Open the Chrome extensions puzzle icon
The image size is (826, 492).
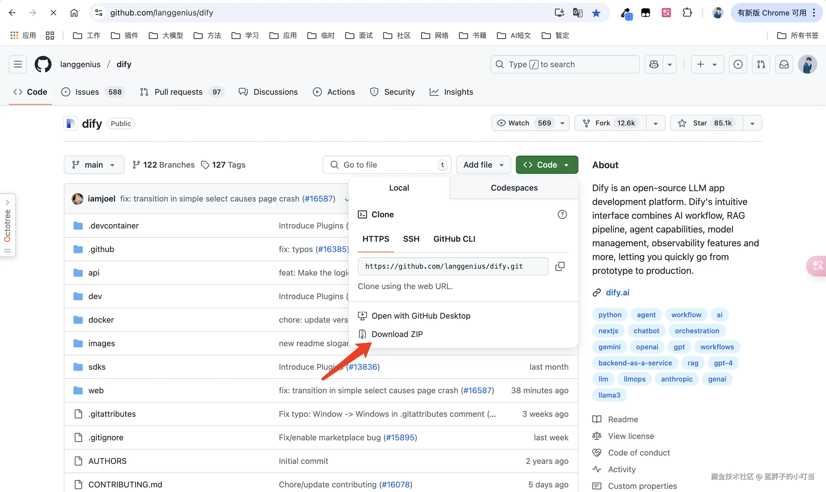tap(687, 13)
